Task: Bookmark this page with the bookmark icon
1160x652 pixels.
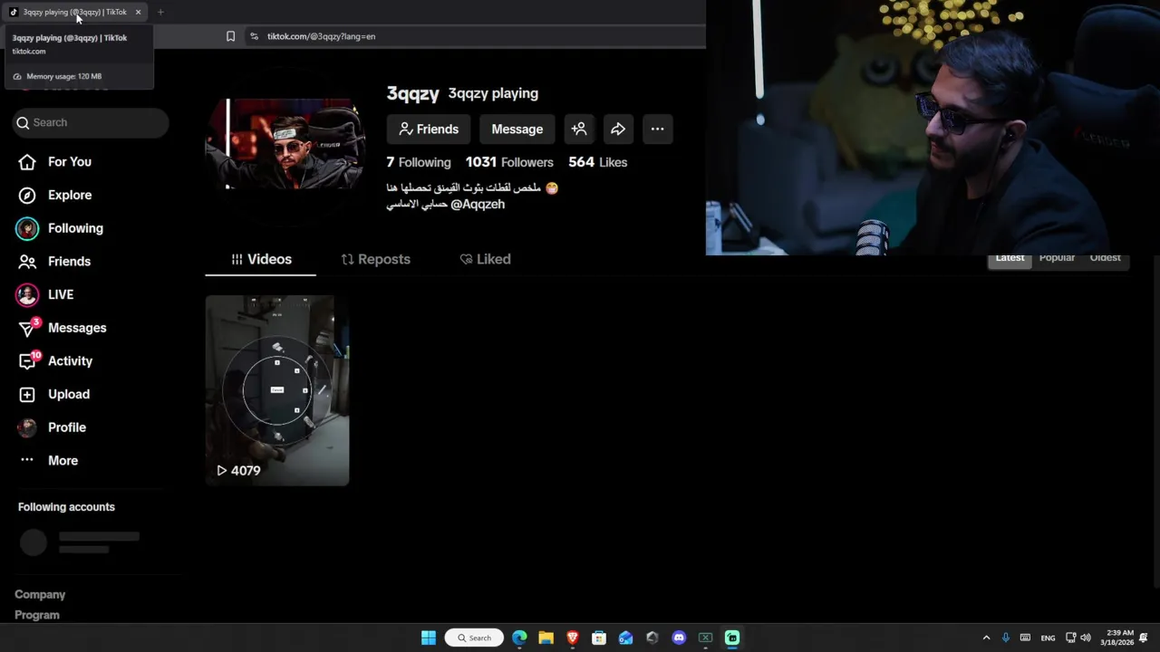Action: [230, 36]
